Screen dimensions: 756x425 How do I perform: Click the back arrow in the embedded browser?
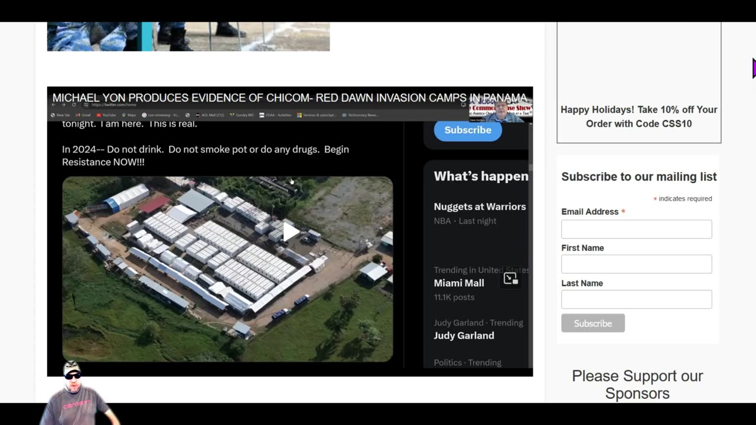(53, 105)
